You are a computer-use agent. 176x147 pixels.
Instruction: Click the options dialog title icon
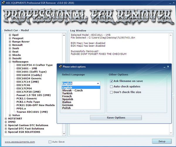[60, 67]
